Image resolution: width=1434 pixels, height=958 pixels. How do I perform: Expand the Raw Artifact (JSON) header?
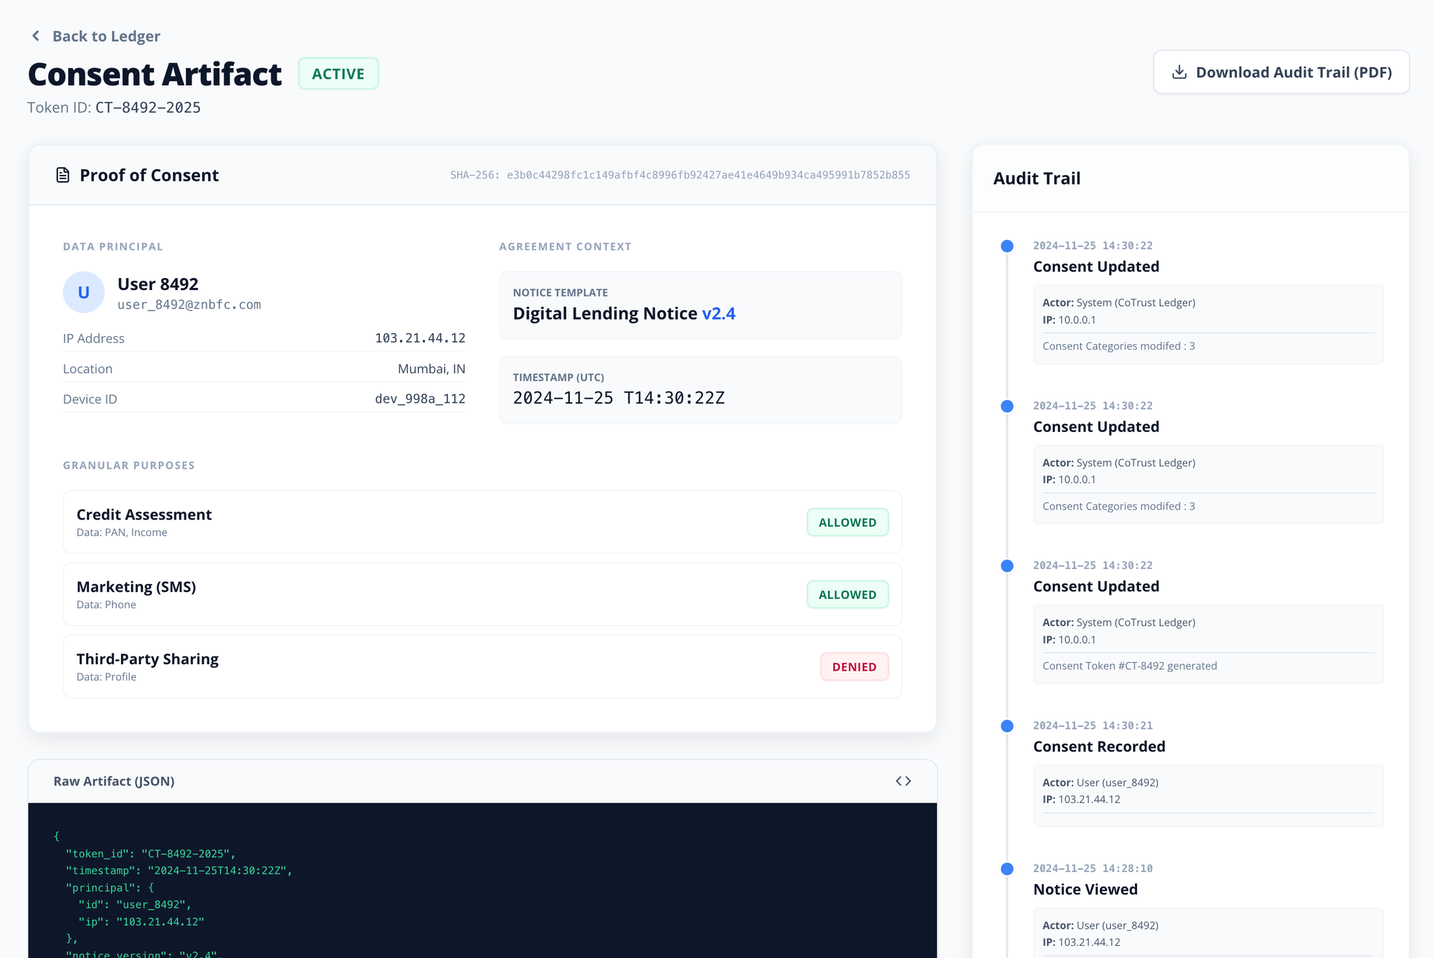(114, 781)
